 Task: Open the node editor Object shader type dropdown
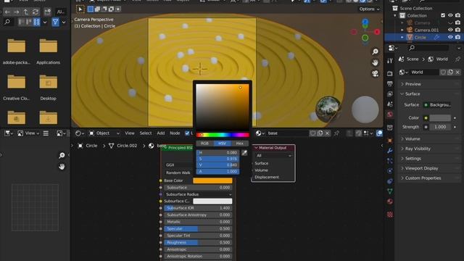104,133
